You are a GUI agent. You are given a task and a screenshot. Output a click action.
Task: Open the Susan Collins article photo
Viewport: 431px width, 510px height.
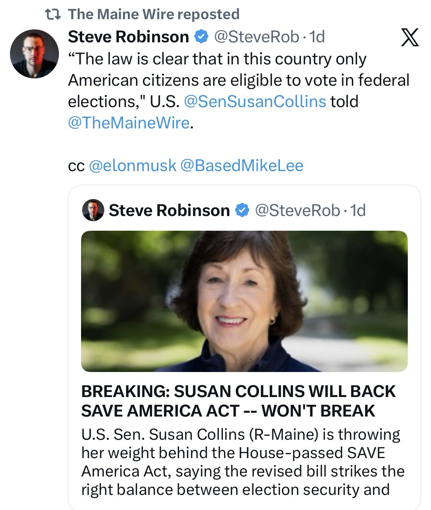point(244,301)
